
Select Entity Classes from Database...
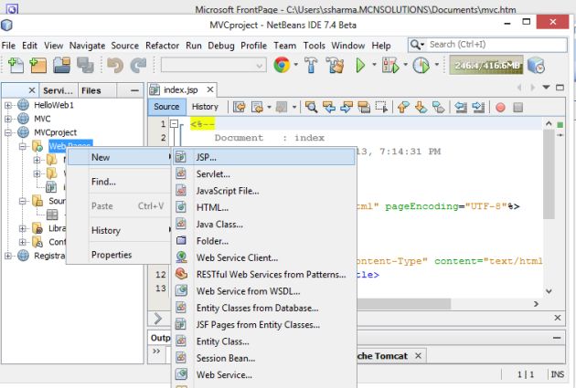pos(264,308)
